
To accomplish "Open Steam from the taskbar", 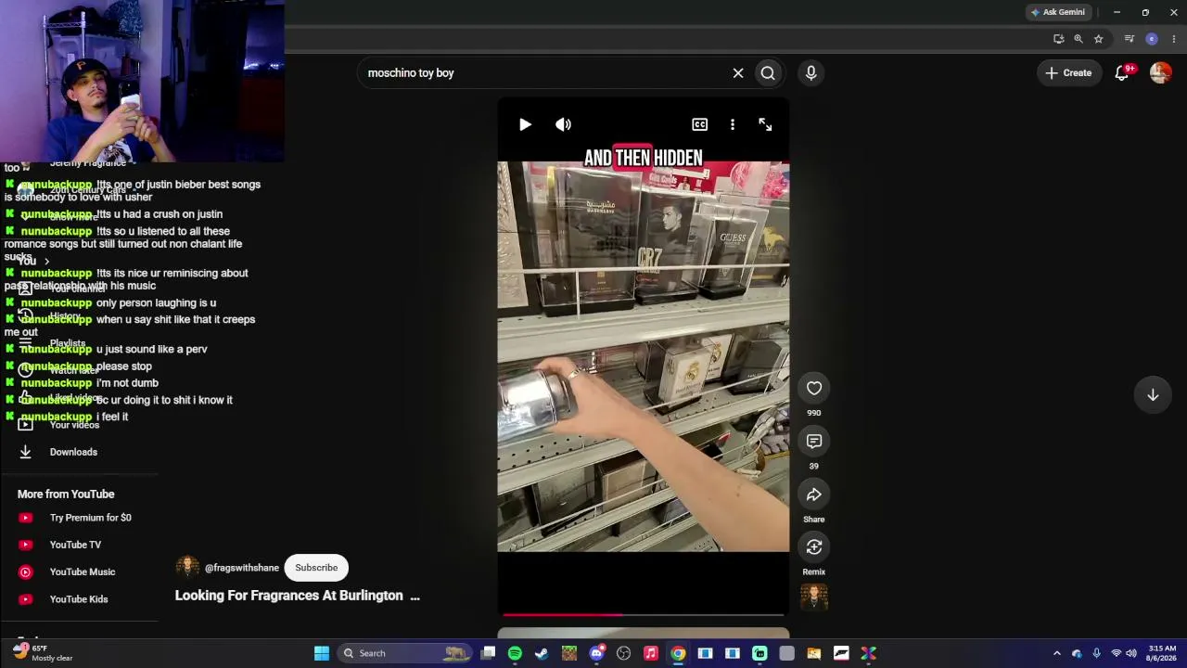I will click(x=542, y=653).
